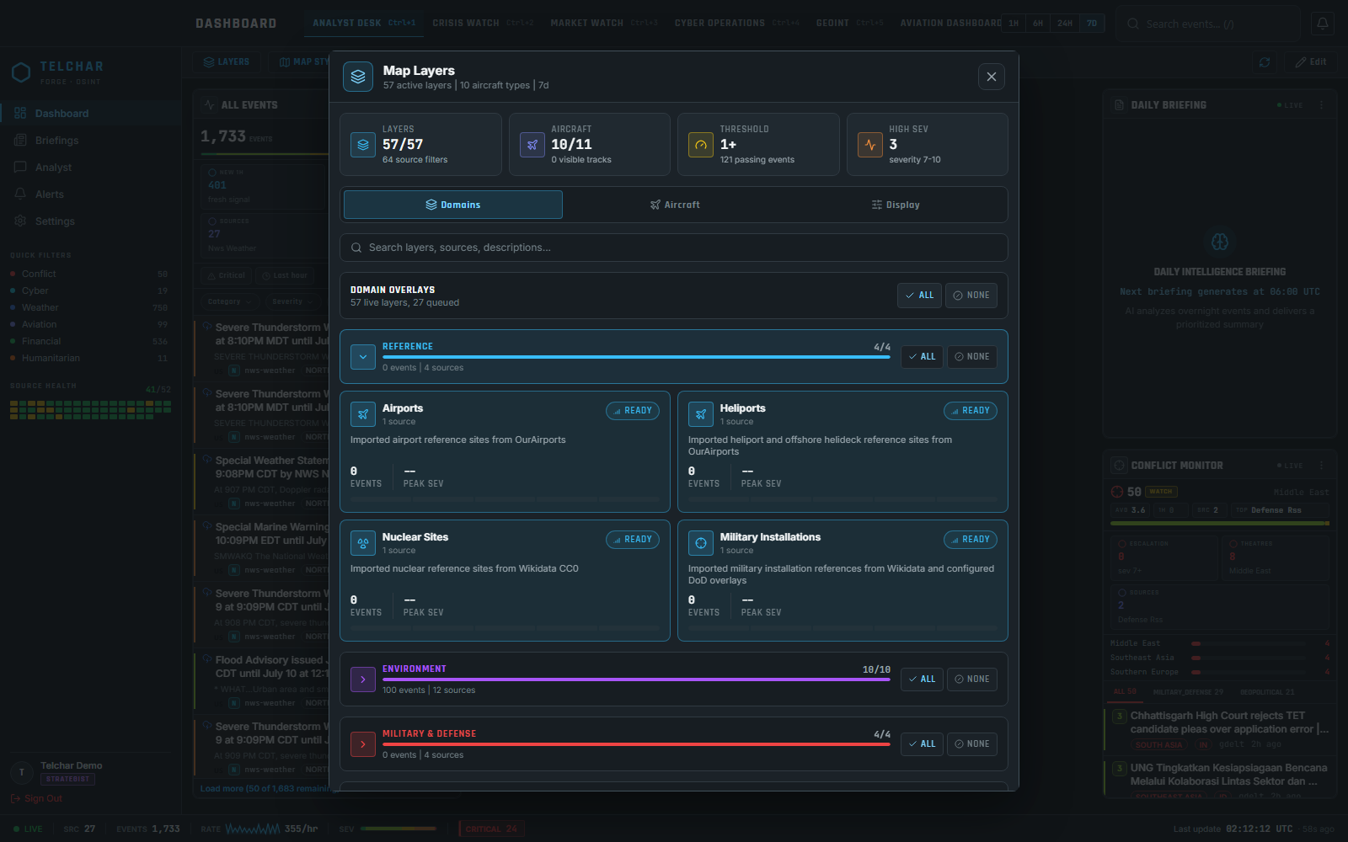Disable all Domain Overlays with NONE
This screenshot has width=1348, height=842.
tap(971, 296)
